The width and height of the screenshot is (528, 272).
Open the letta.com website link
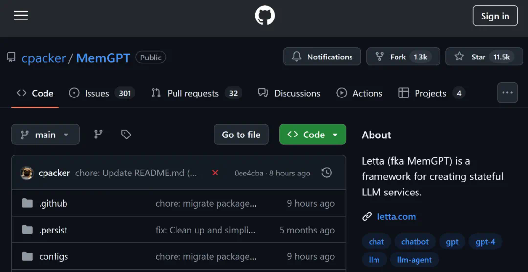coord(396,216)
